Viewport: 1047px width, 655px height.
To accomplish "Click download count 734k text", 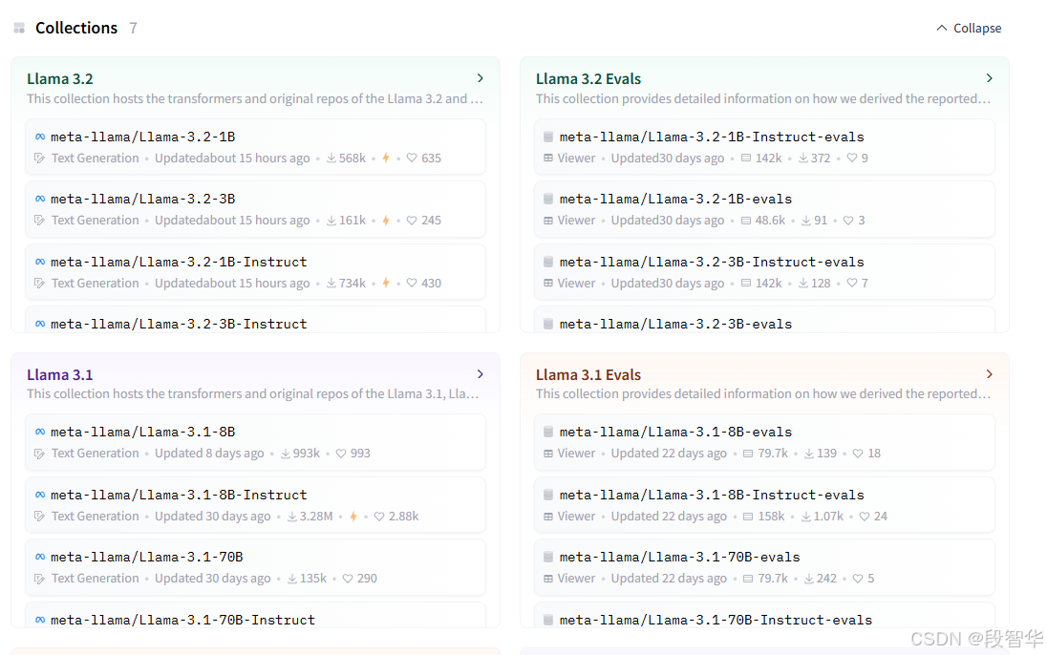I will 352,283.
